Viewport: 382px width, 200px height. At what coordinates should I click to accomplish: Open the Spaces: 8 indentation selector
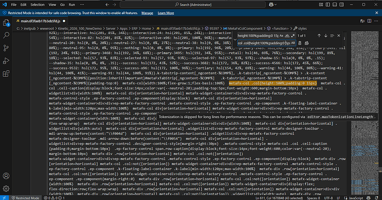313,198
